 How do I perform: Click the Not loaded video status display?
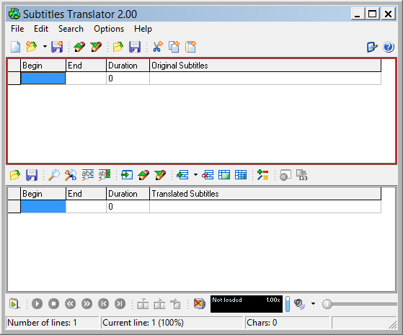coord(247,304)
